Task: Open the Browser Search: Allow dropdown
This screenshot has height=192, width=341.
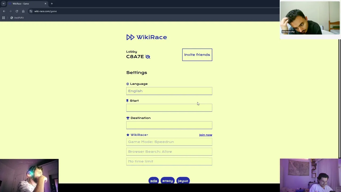Action: point(169,151)
